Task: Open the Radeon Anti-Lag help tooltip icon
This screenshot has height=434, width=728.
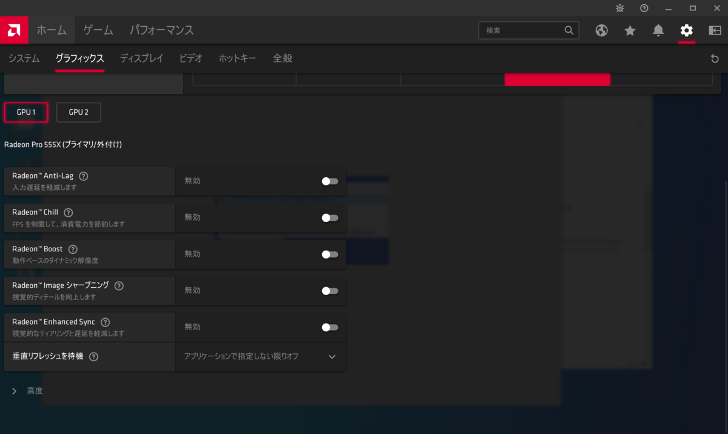Action: tap(83, 175)
